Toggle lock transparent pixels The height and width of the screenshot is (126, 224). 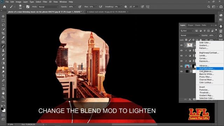[186, 40]
